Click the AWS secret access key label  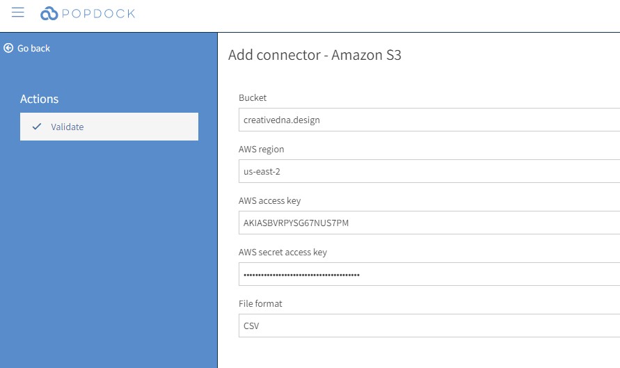(x=283, y=253)
